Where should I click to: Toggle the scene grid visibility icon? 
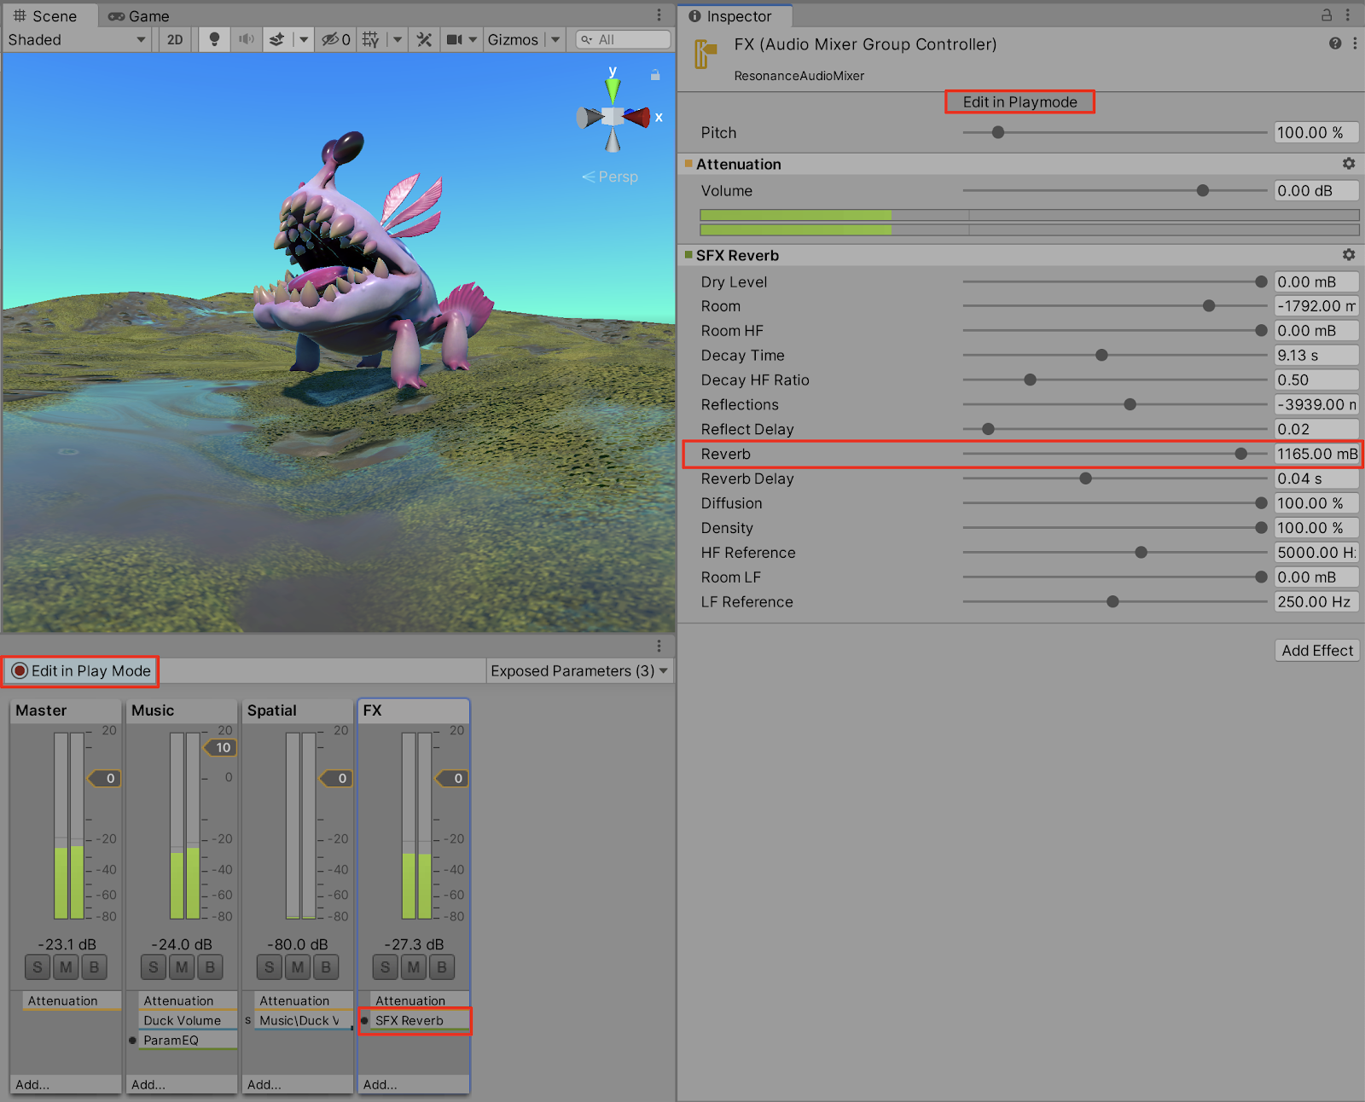pyautogui.click(x=370, y=39)
